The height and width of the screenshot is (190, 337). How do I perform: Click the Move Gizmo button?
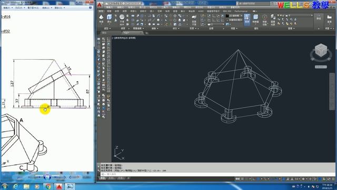264,20
